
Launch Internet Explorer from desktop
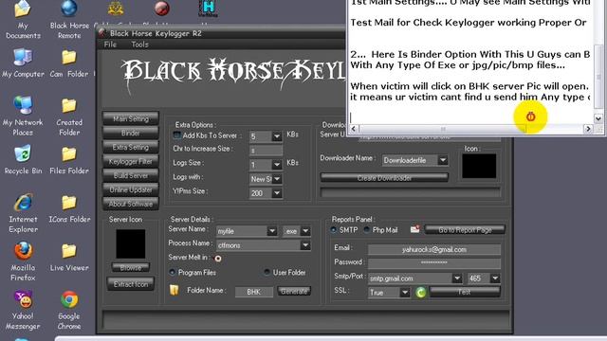point(23,213)
